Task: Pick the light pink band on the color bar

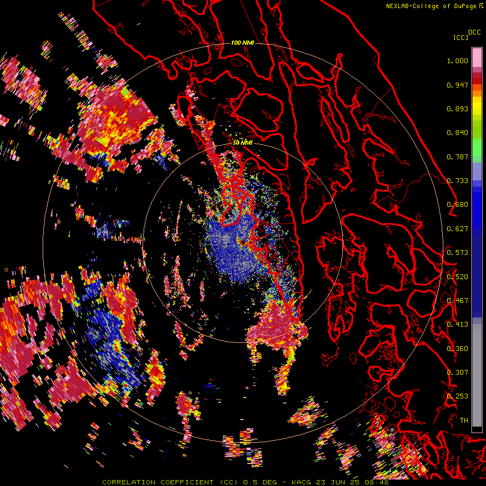Action: [x=477, y=57]
